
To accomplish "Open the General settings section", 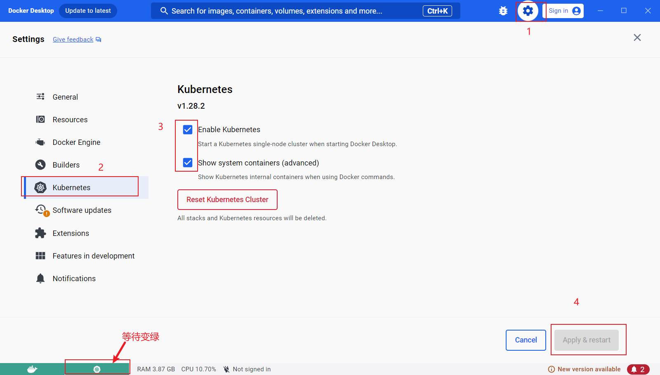I will [65, 97].
